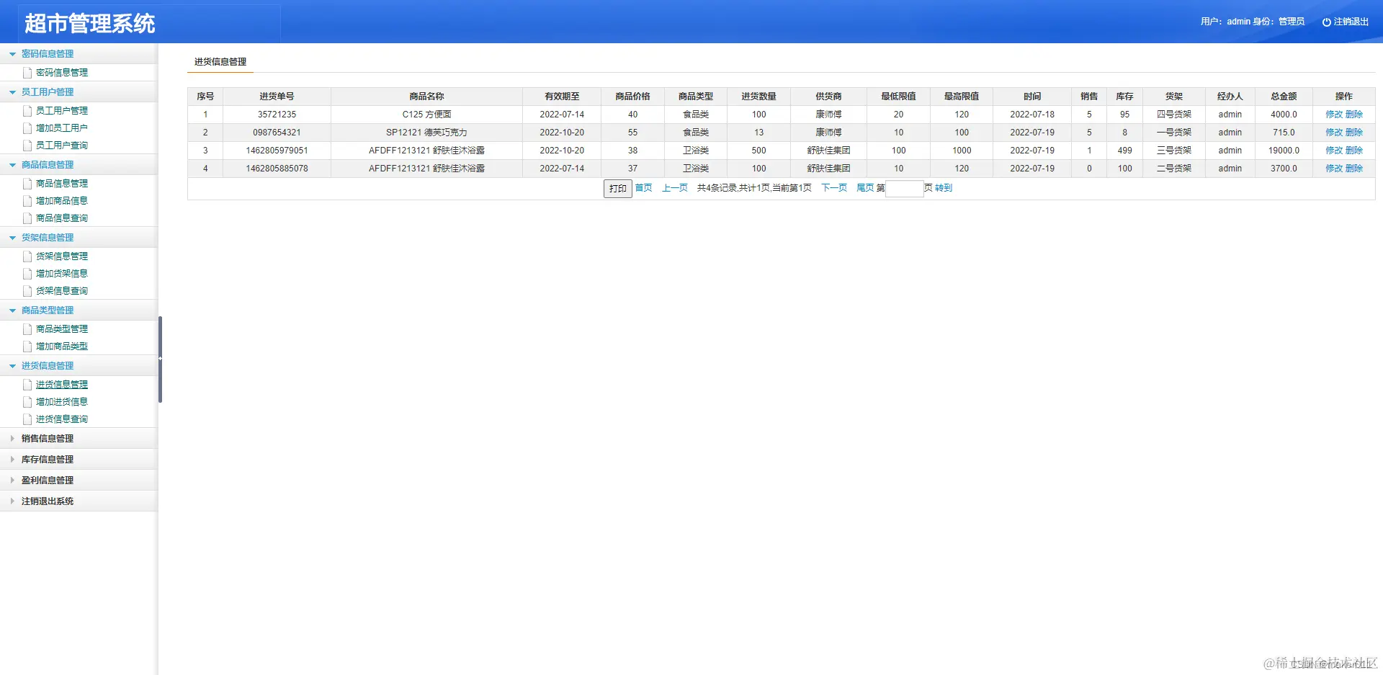
Task: Click cell 'SP12121 德芙巧克力'
Action: [426, 133]
